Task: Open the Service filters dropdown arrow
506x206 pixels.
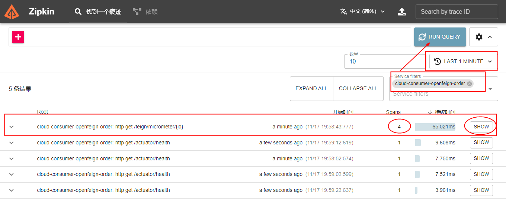Action: click(x=490, y=89)
